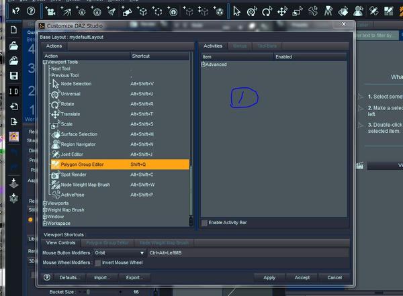Image resolution: width=403 pixels, height=296 pixels.
Task: Select the Polygon Group Editor toolbar icon
Action: point(389,11)
